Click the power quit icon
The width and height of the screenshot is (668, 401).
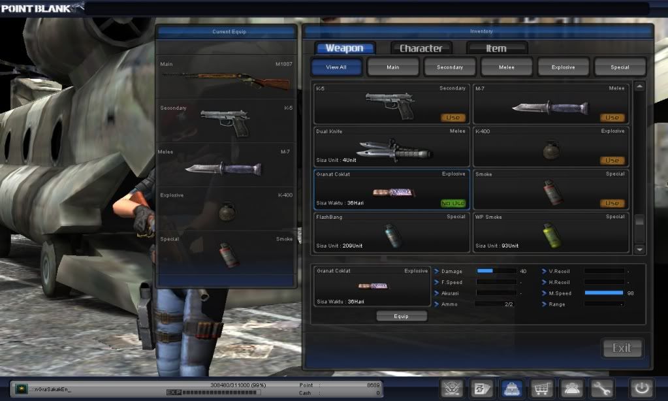coord(642,388)
